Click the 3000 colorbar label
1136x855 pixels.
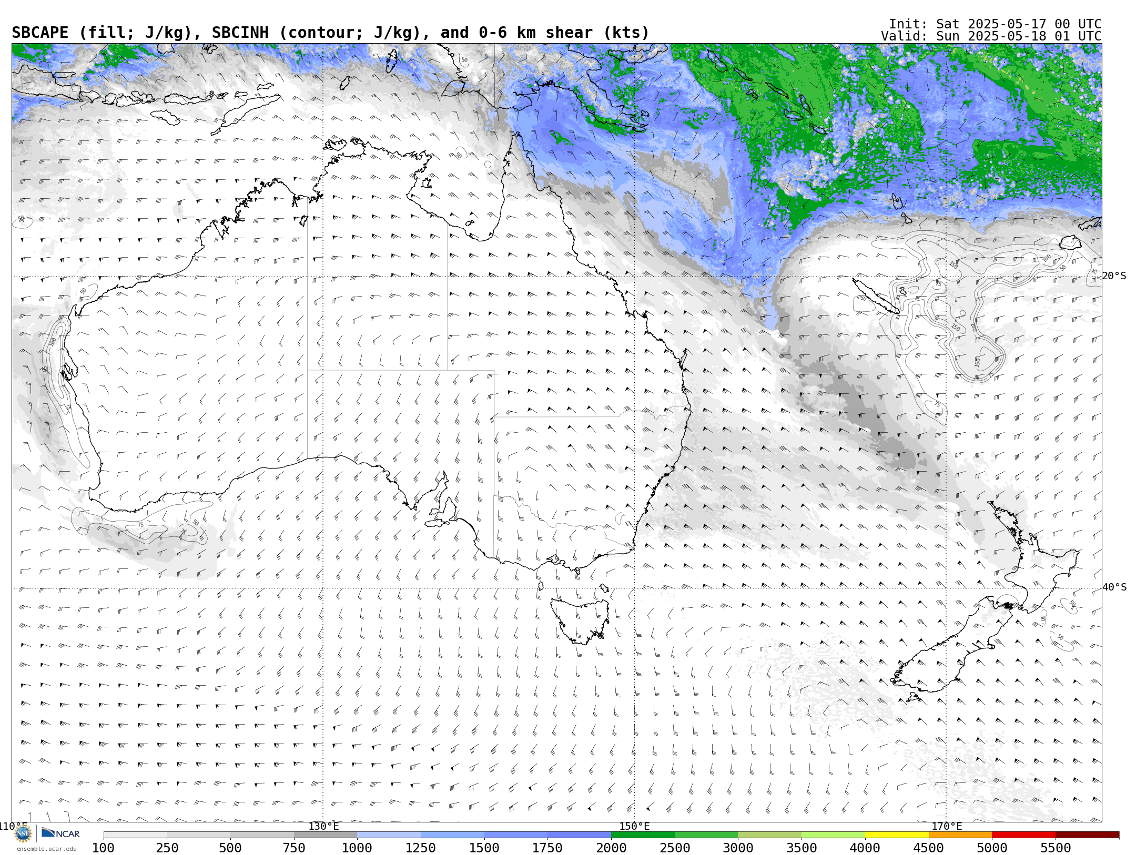[738, 848]
